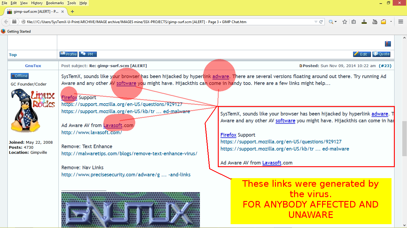Click the page scrollbar up arrow

[x=404, y=38]
